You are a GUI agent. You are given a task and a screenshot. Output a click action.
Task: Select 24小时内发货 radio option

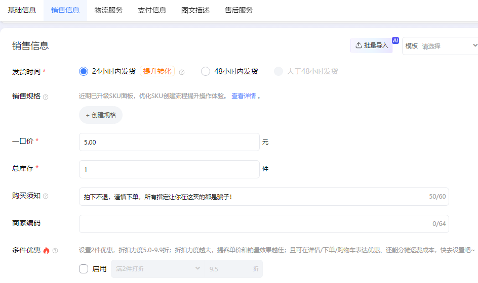pos(84,71)
